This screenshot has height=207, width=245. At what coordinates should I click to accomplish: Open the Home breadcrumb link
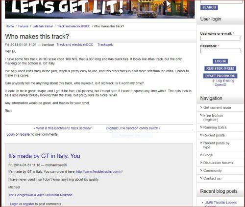point(10,26)
